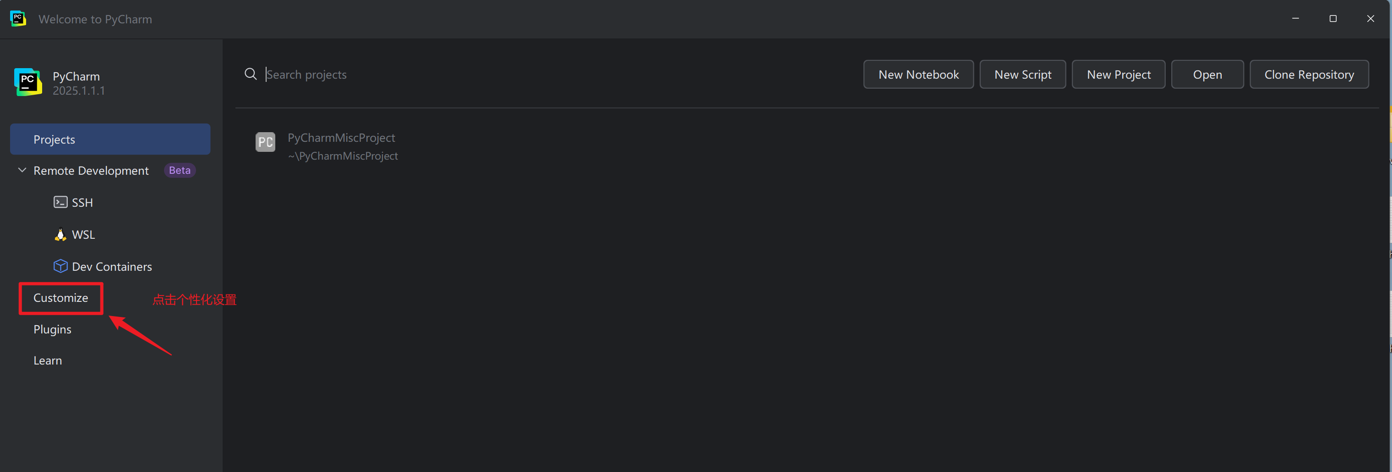Open the Customize settings tab

60,298
